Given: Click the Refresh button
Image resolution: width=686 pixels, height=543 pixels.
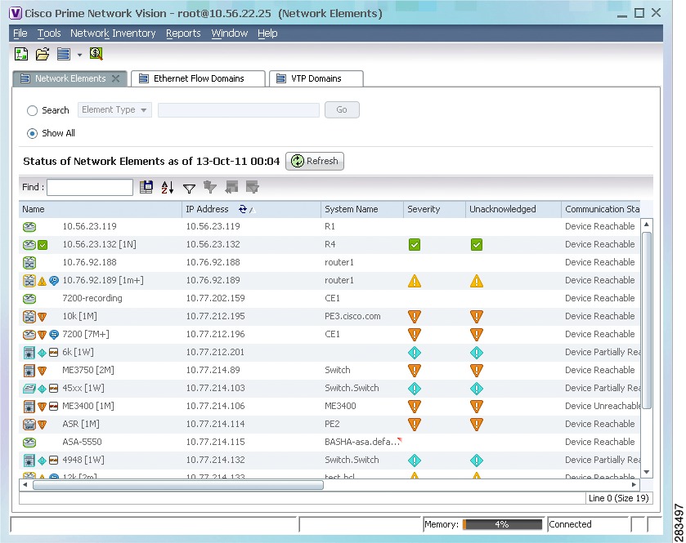Looking at the screenshot, I should [315, 161].
